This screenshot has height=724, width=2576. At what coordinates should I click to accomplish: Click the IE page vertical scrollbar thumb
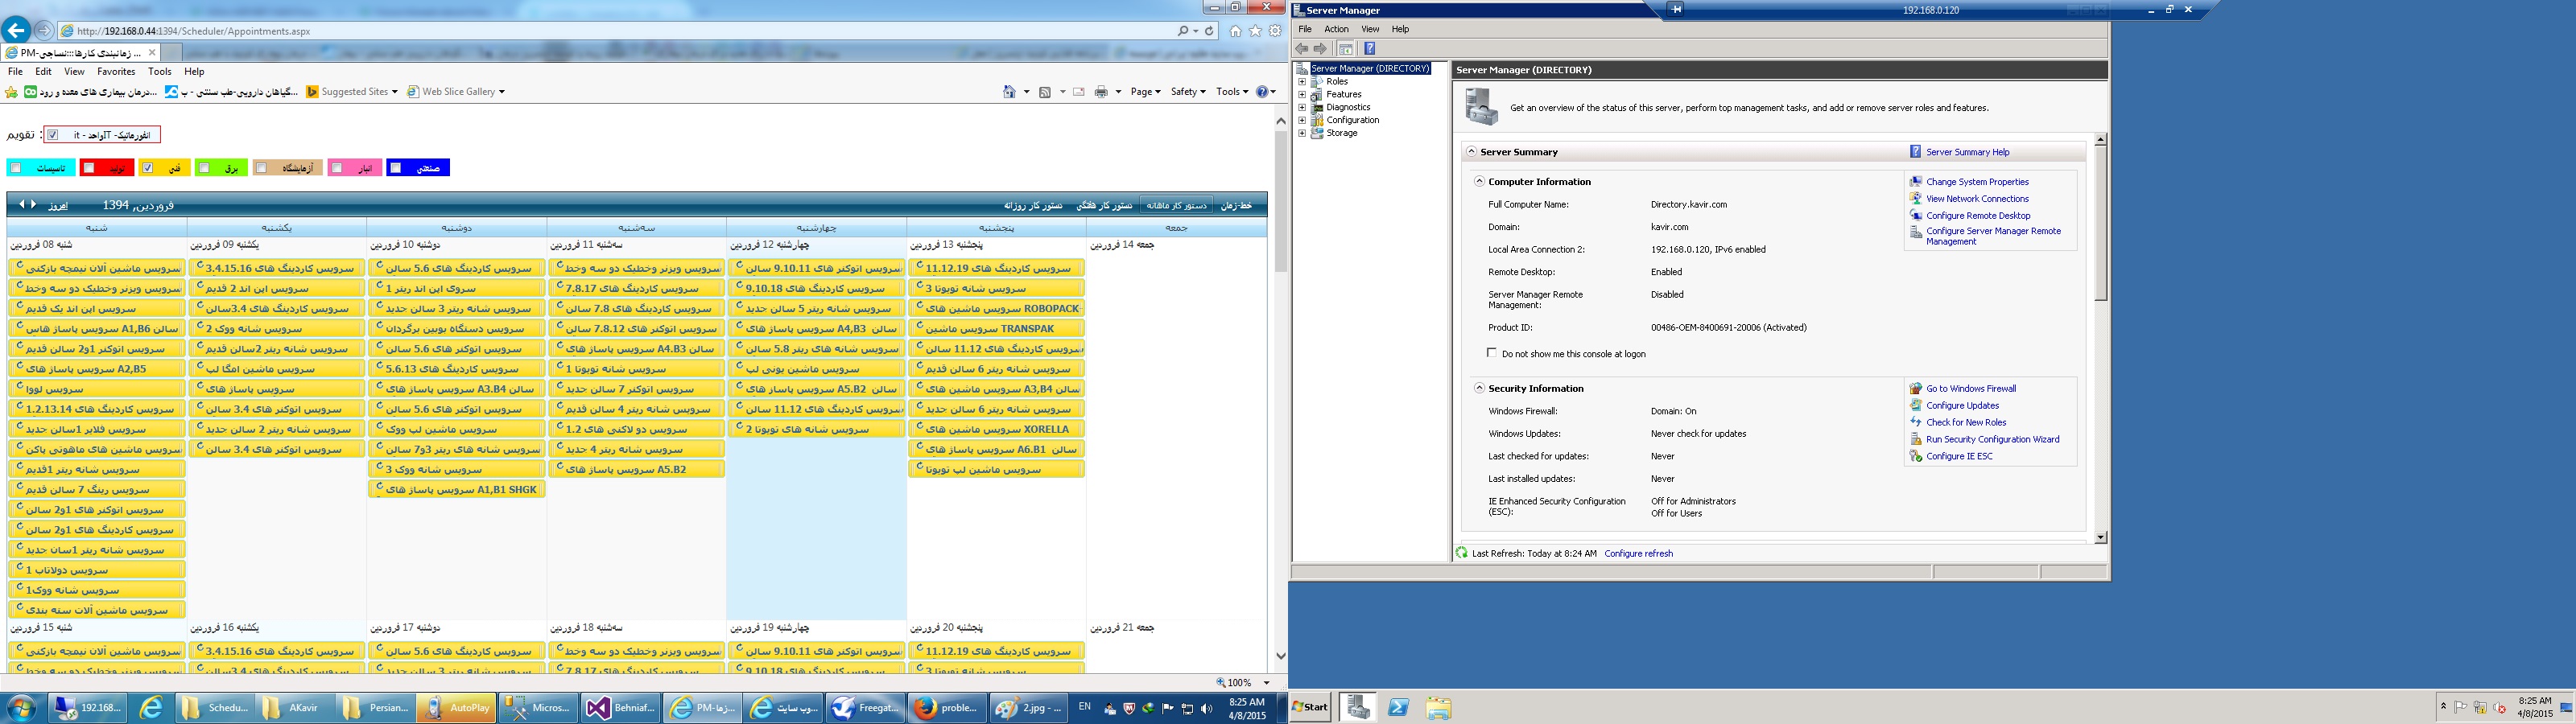[x=1281, y=201]
